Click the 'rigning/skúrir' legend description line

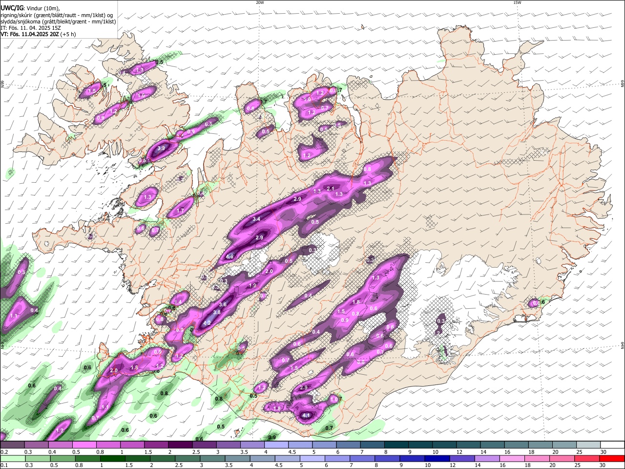(x=57, y=15)
